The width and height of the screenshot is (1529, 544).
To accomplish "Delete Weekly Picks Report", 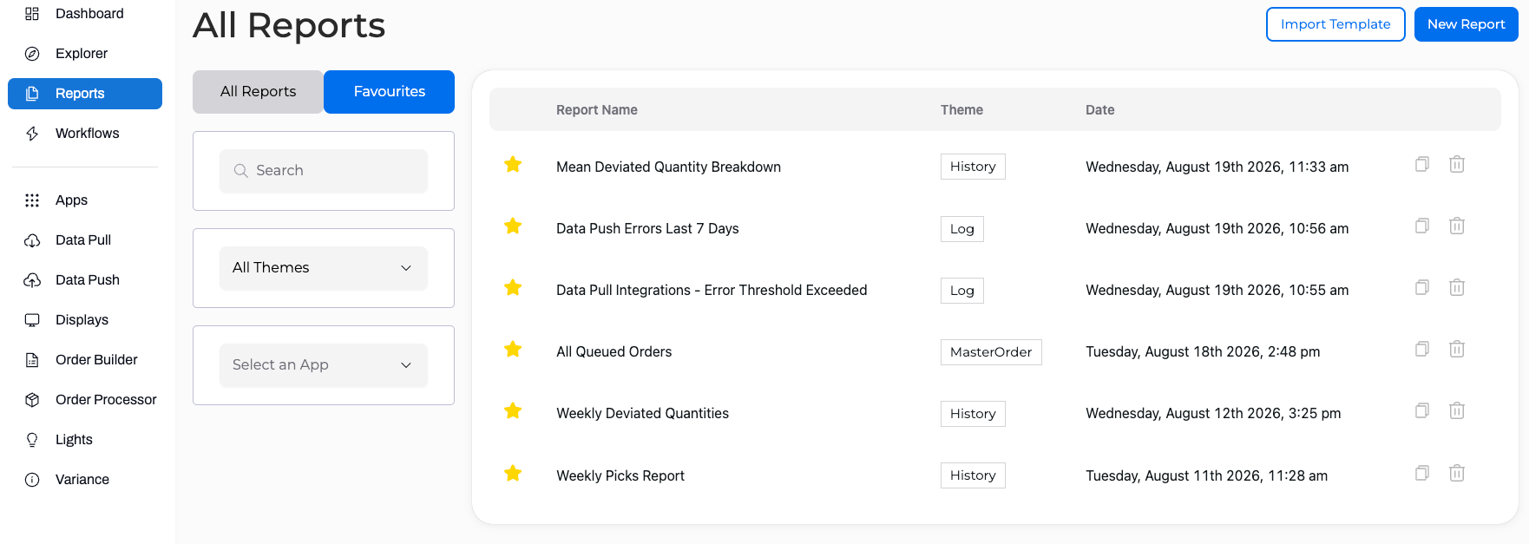I will coord(1457,473).
